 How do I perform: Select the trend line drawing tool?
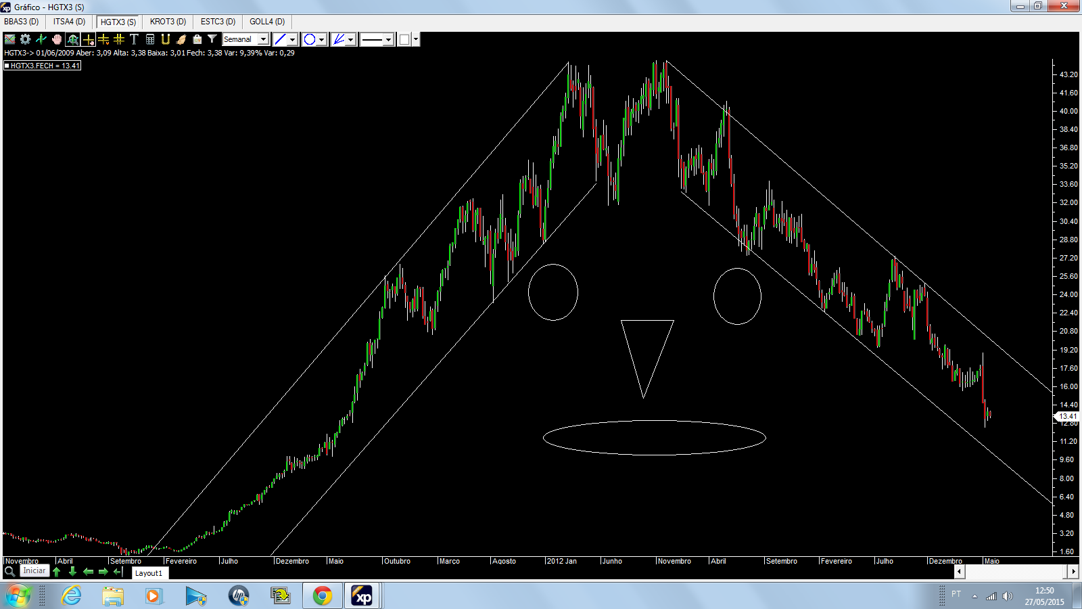(x=280, y=39)
